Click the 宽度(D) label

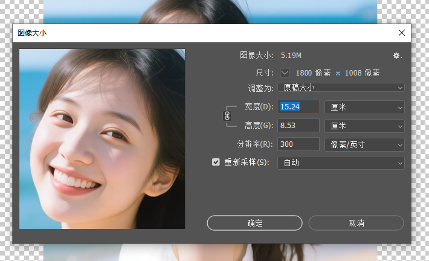(x=259, y=107)
